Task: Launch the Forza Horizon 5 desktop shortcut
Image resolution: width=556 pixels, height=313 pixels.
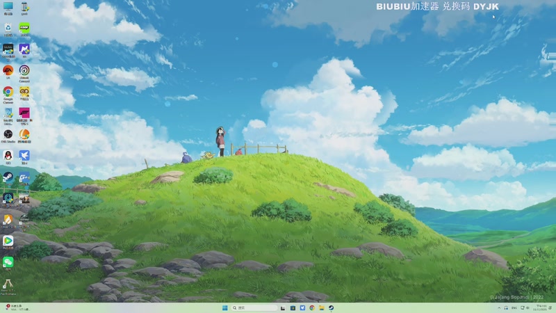Action: 24,115
